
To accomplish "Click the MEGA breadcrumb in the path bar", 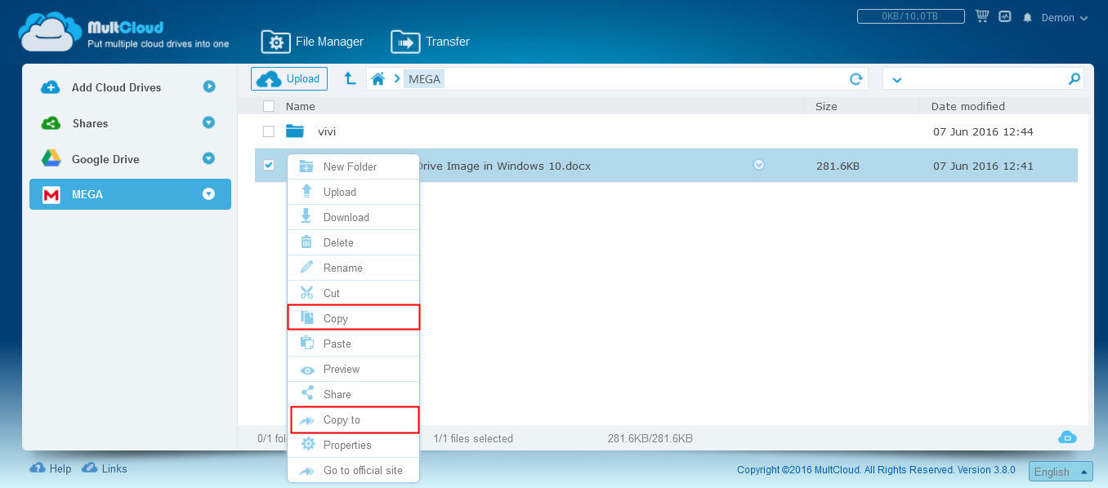I will (424, 79).
